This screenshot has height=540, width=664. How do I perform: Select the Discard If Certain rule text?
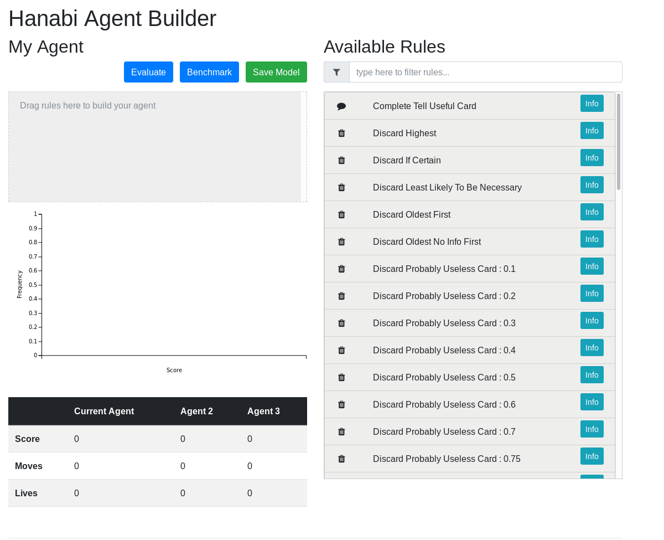point(407,160)
